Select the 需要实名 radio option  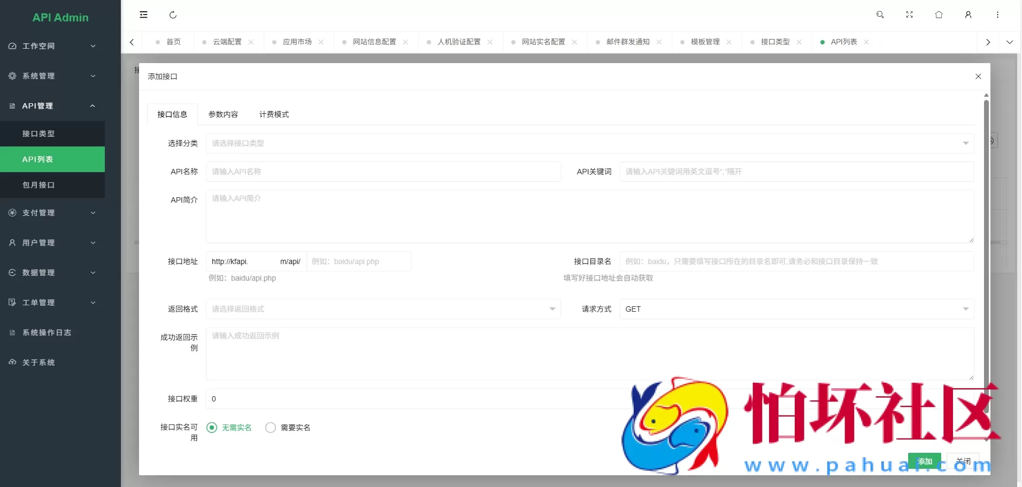[x=270, y=427]
